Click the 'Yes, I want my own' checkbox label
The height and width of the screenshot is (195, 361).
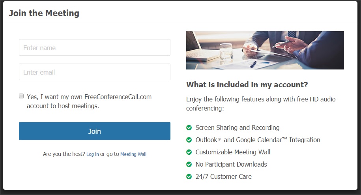[x=89, y=101]
